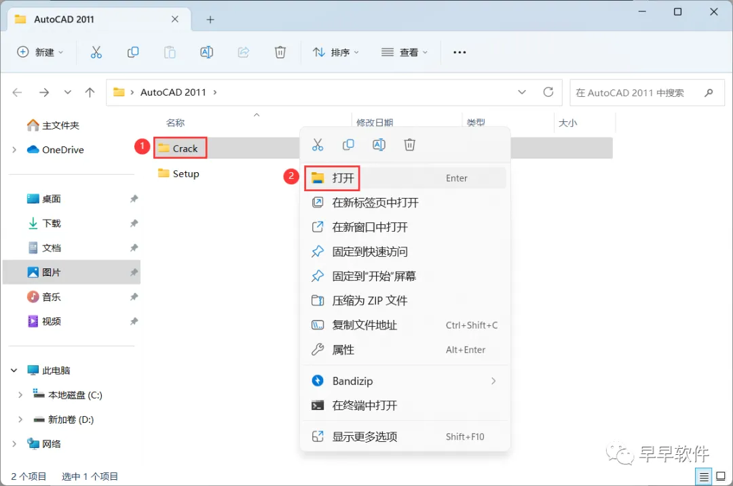
Task: Choose 固定到"开始"屏幕 in the context menu
Action: [405, 276]
